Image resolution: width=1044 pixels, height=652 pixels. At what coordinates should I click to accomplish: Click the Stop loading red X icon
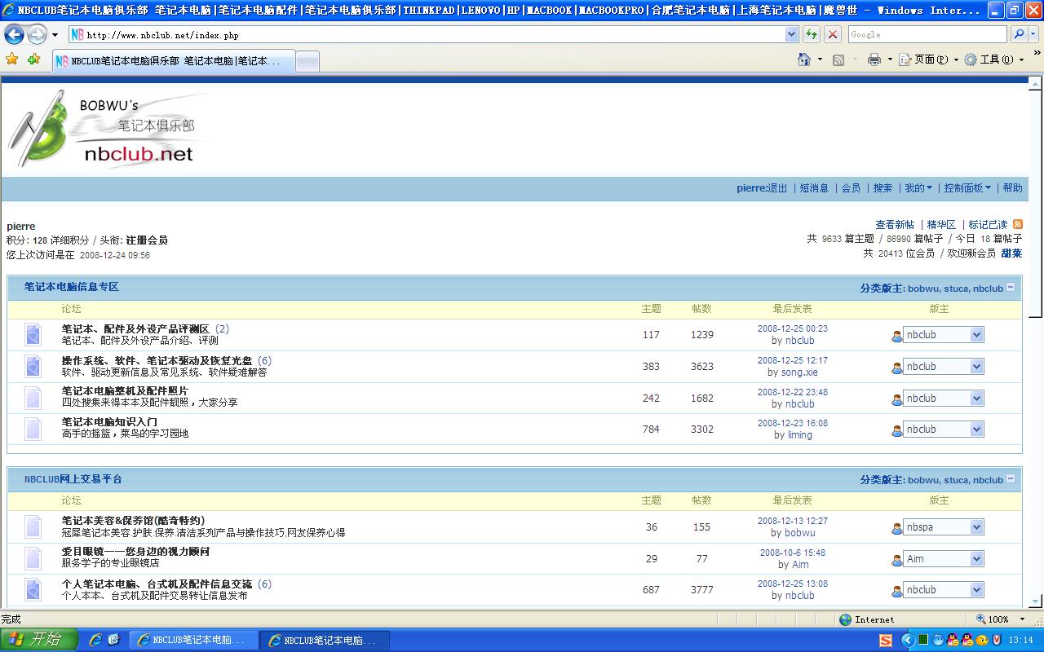point(833,34)
